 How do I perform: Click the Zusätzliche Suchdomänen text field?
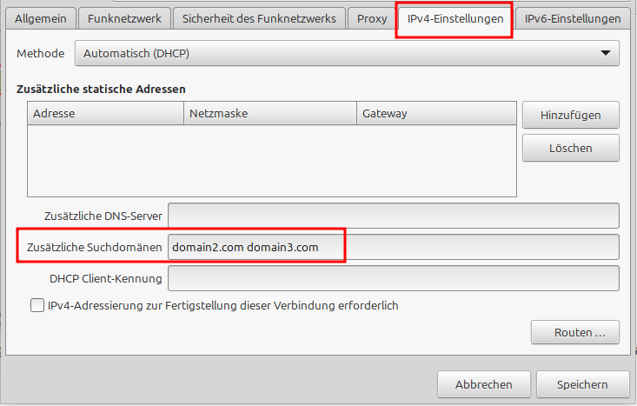click(393, 248)
